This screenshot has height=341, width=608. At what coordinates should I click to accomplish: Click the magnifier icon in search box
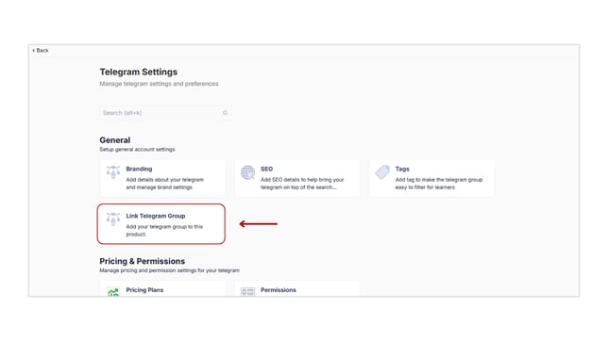[x=225, y=113]
